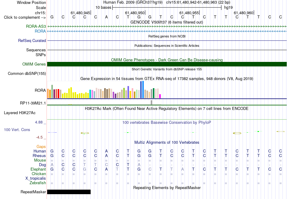287x199 pixels.
Task: Click the Gaps label above Human row
Action: (41, 147)
